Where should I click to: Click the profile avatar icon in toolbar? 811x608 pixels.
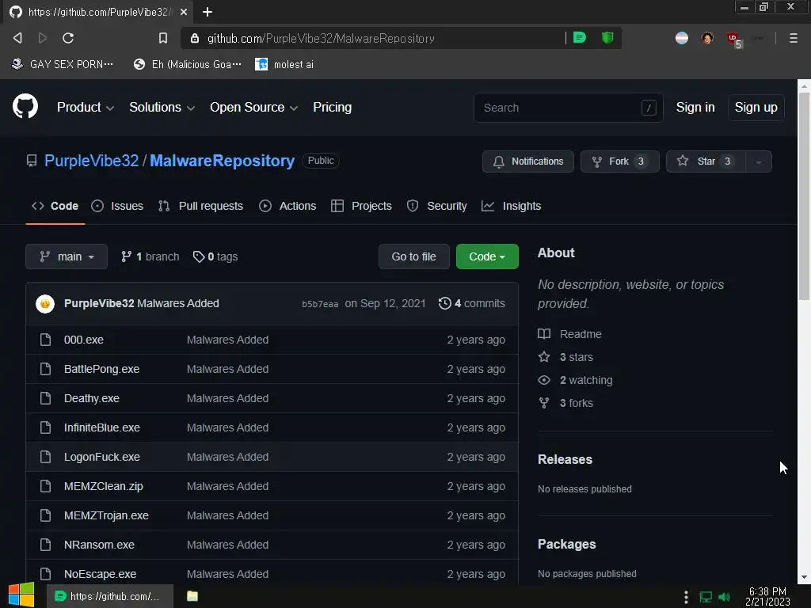(707, 38)
